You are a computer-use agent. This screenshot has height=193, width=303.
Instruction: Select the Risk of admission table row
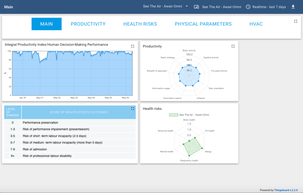tap(70, 149)
